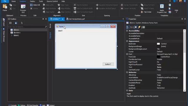The height and width of the screenshot is (106, 188).
Task: Click the Size To Control Height icon
Action: [75, 12]
